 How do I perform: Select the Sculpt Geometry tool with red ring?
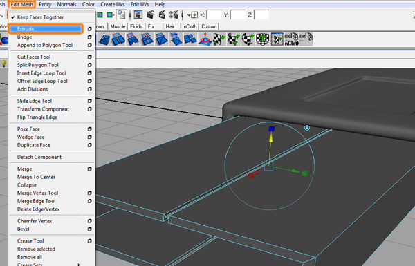click(x=205, y=39)
